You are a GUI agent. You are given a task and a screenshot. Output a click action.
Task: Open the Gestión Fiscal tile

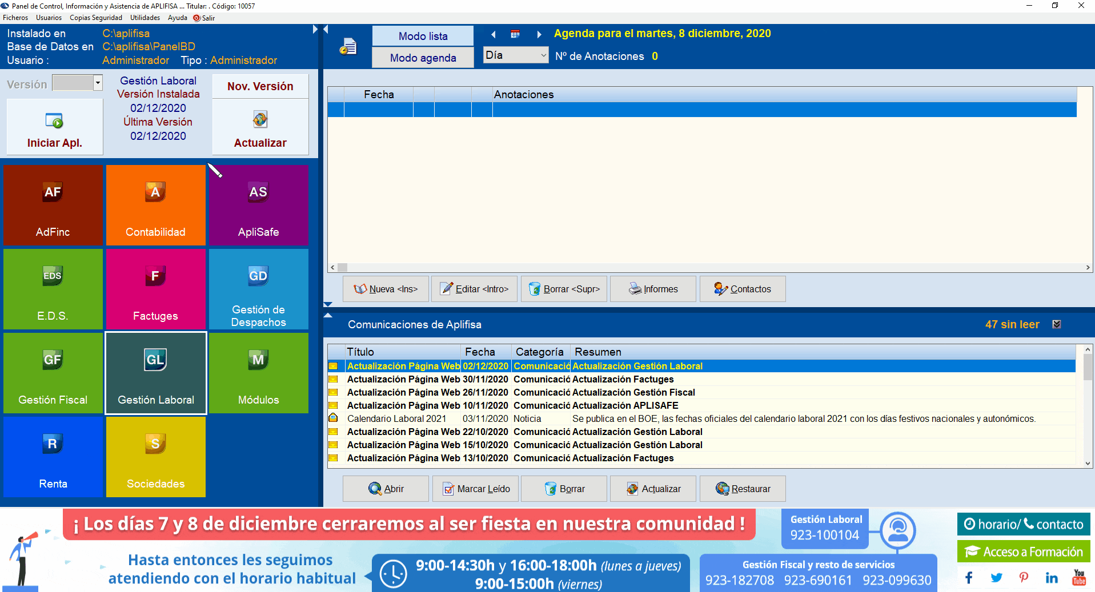(x=53, y=373)
